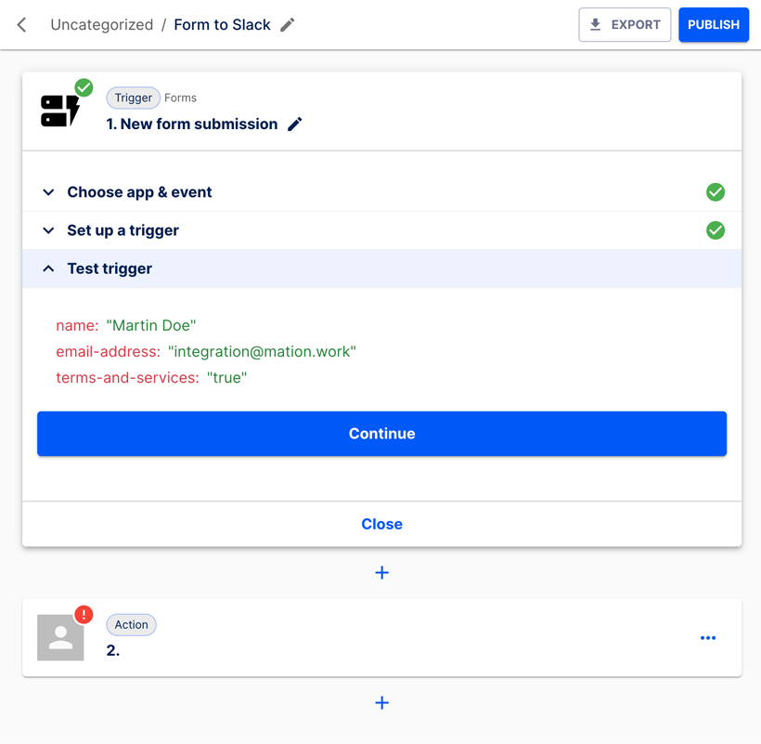
Task: Publish the workflow
Action: click(713, 24)
